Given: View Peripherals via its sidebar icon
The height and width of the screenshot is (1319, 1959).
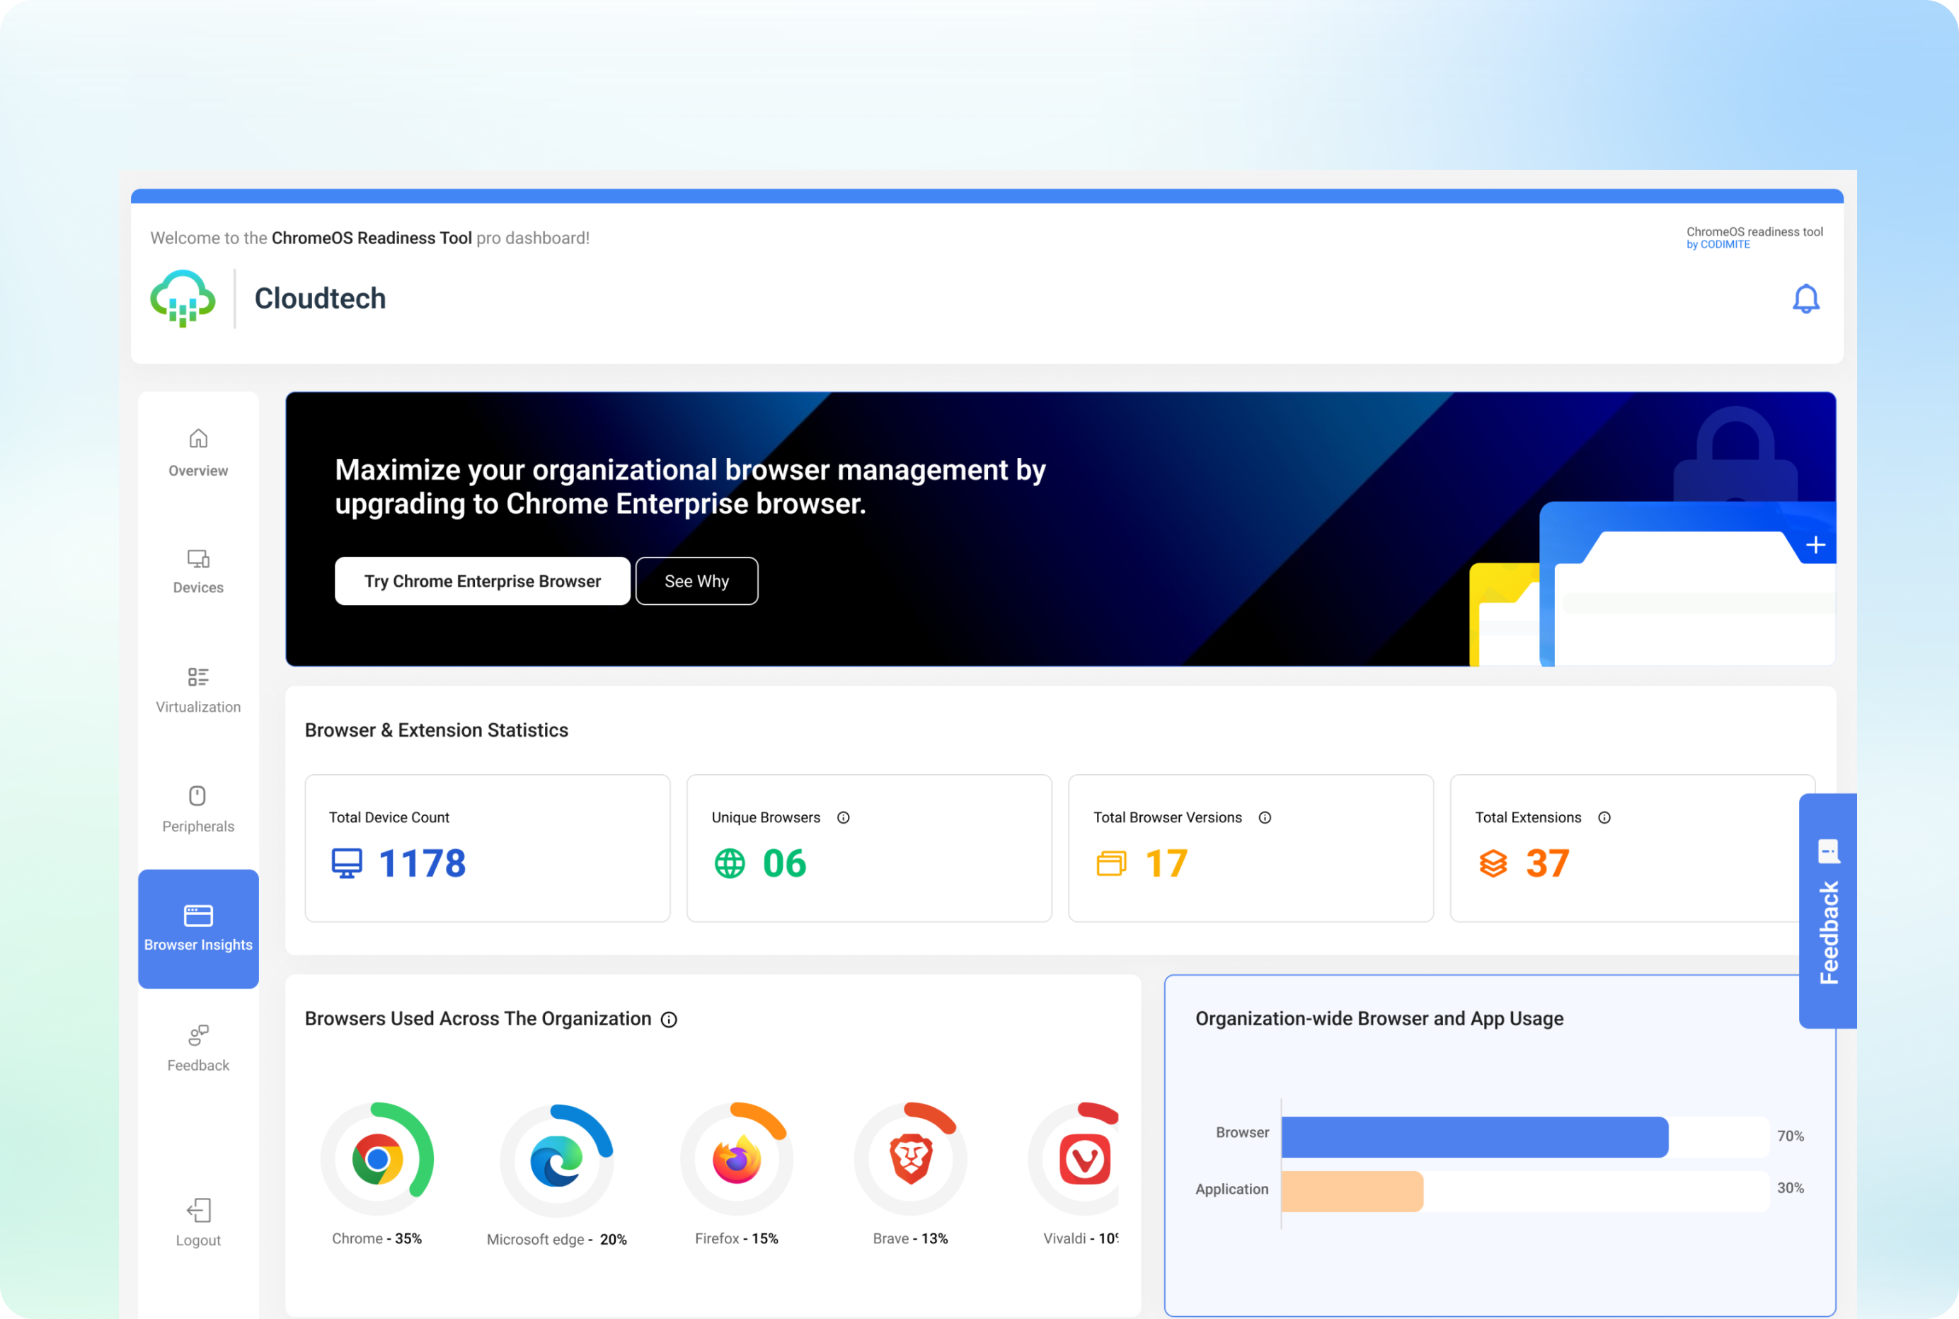Looking at the screenshot, I should click(197, 796).
